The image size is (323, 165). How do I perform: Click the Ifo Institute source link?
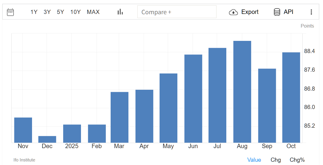coord(24,160)
